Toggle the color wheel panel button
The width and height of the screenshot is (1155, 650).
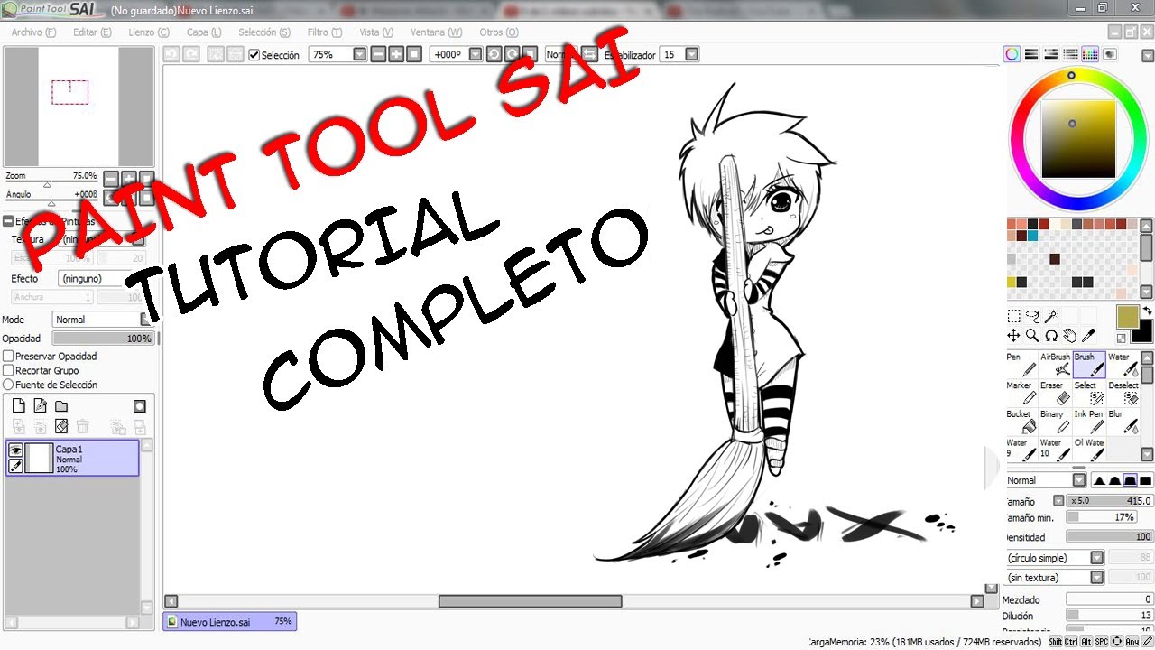click(x=1012, y=54)
